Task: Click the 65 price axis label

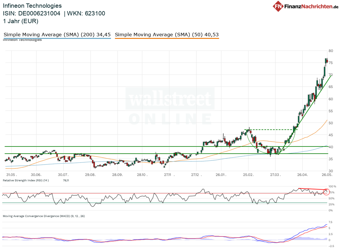Action: tap(331, 87)
